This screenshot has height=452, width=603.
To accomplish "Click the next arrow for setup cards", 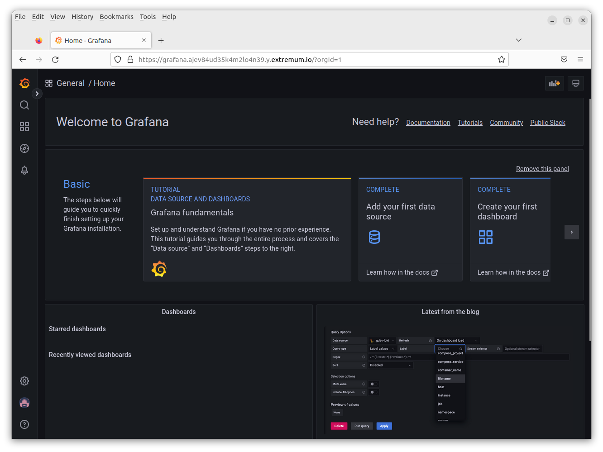I will (x=572, y=232).
